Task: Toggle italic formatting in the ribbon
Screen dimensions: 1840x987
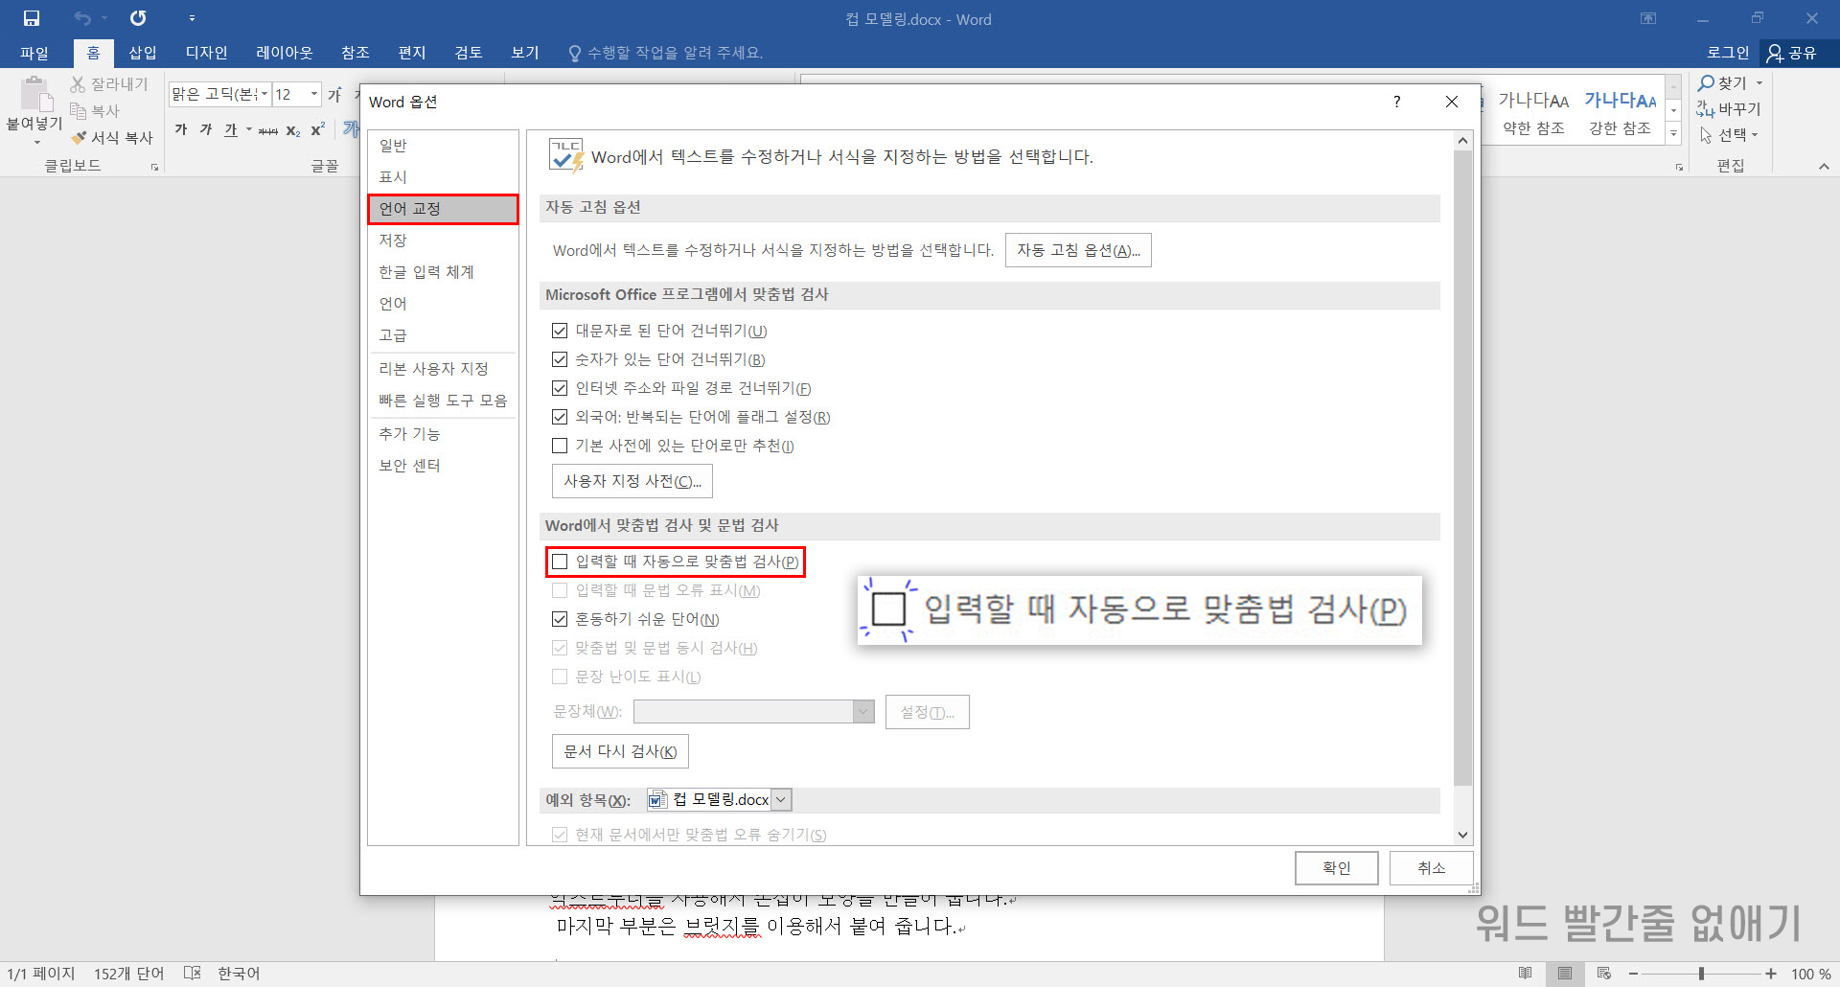Action: [206, 129]
